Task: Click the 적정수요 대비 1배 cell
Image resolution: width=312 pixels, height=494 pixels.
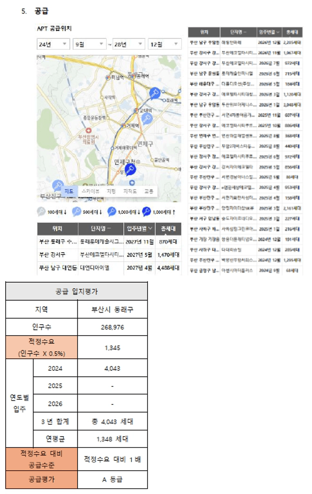Action: tap(112, 459)
